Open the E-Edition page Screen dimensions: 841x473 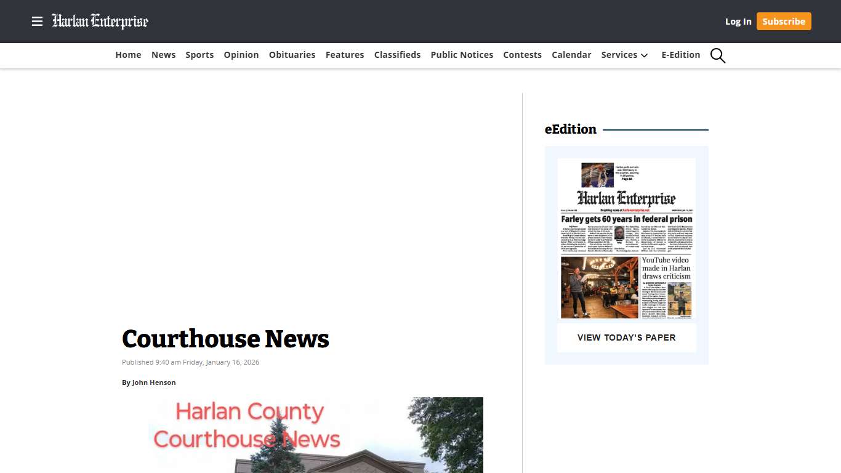680,55
